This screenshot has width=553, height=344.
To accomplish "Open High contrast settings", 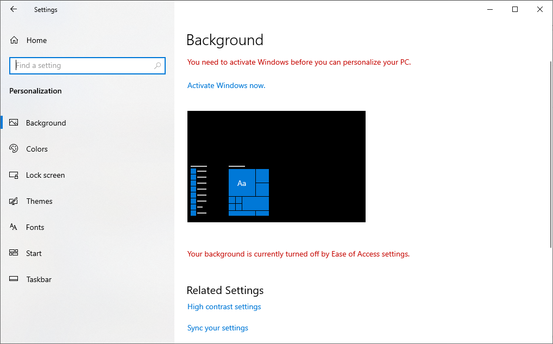I will pyautogui.click(x=224, y=306).
